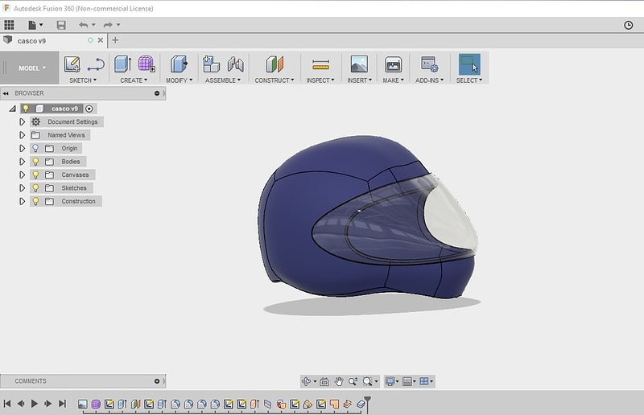Select the Offset Plane construct icon

coord(275,64)
